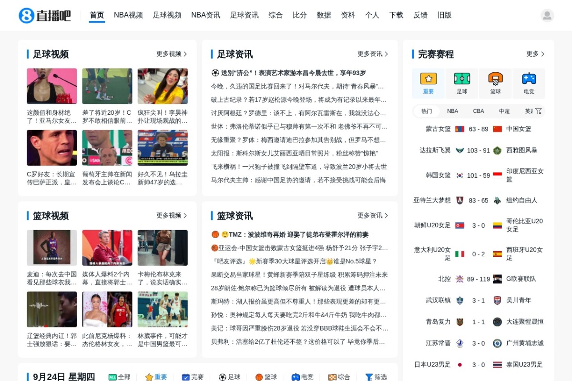Screen dimensions: 572x381
Task: Open the 筛选 filter in the schedule bar
Action: [376, 377]
